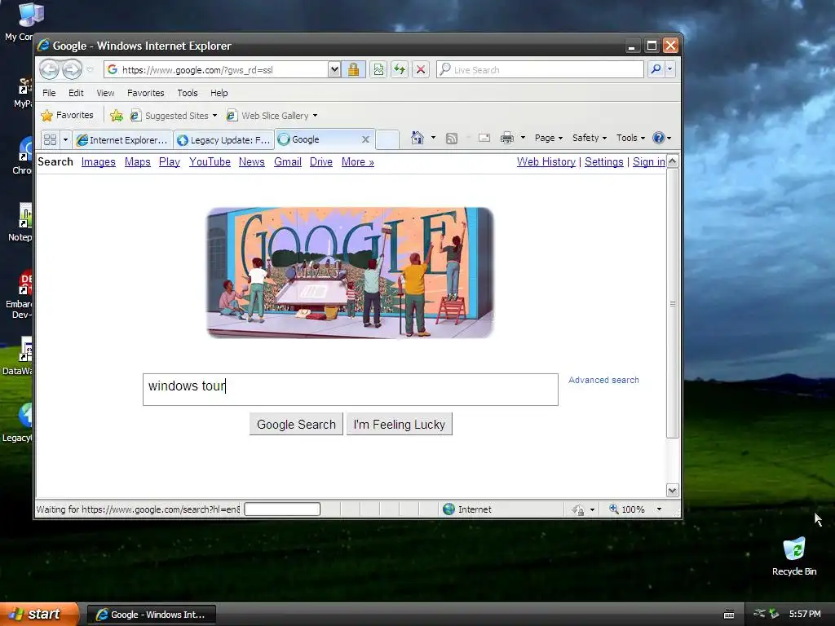Viewport: 835px width, 626px height.
Task: Click the red Stop loading icon
Action: tap(421, 69)
